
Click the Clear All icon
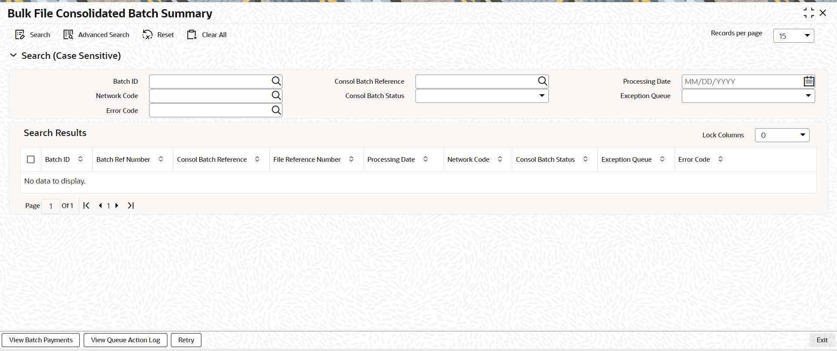pos(192,35)
